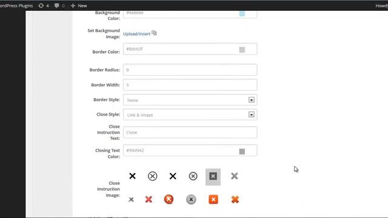Click the Upload/Insert link

coord(136,34)
